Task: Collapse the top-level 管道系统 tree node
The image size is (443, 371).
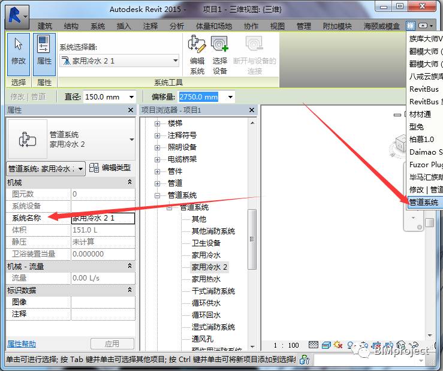Action: pyautogui.click(x=158, y=195)
